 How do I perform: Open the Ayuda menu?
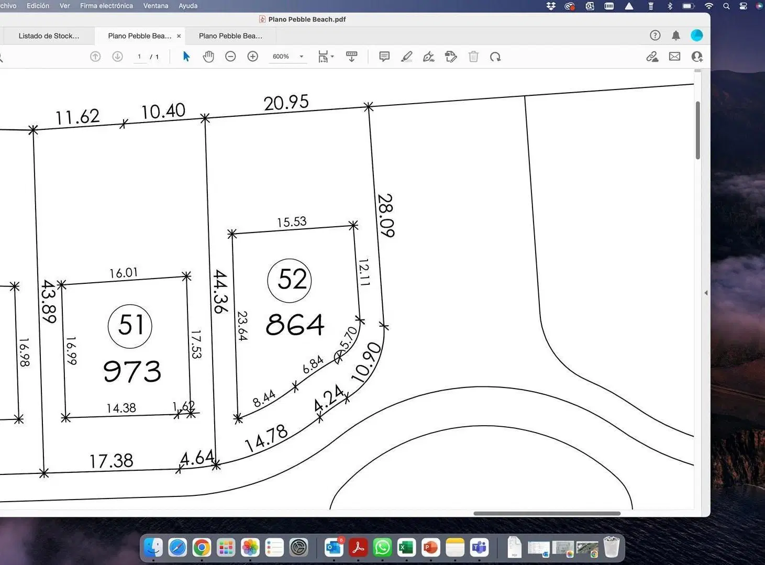coord(188,6)
